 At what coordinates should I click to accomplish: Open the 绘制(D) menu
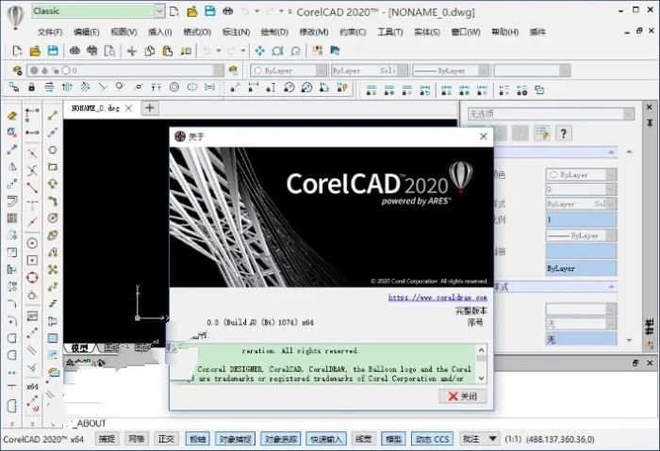point(274,32)
